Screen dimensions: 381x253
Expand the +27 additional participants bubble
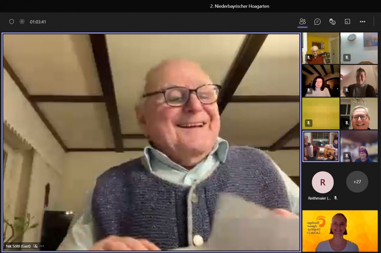(357, 182)
